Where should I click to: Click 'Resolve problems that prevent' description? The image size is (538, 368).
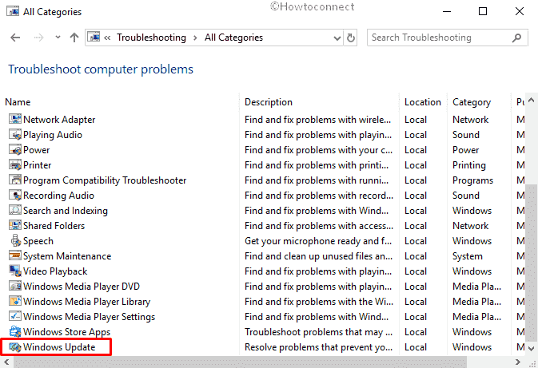pyautogui.click(x=318, y=347)
